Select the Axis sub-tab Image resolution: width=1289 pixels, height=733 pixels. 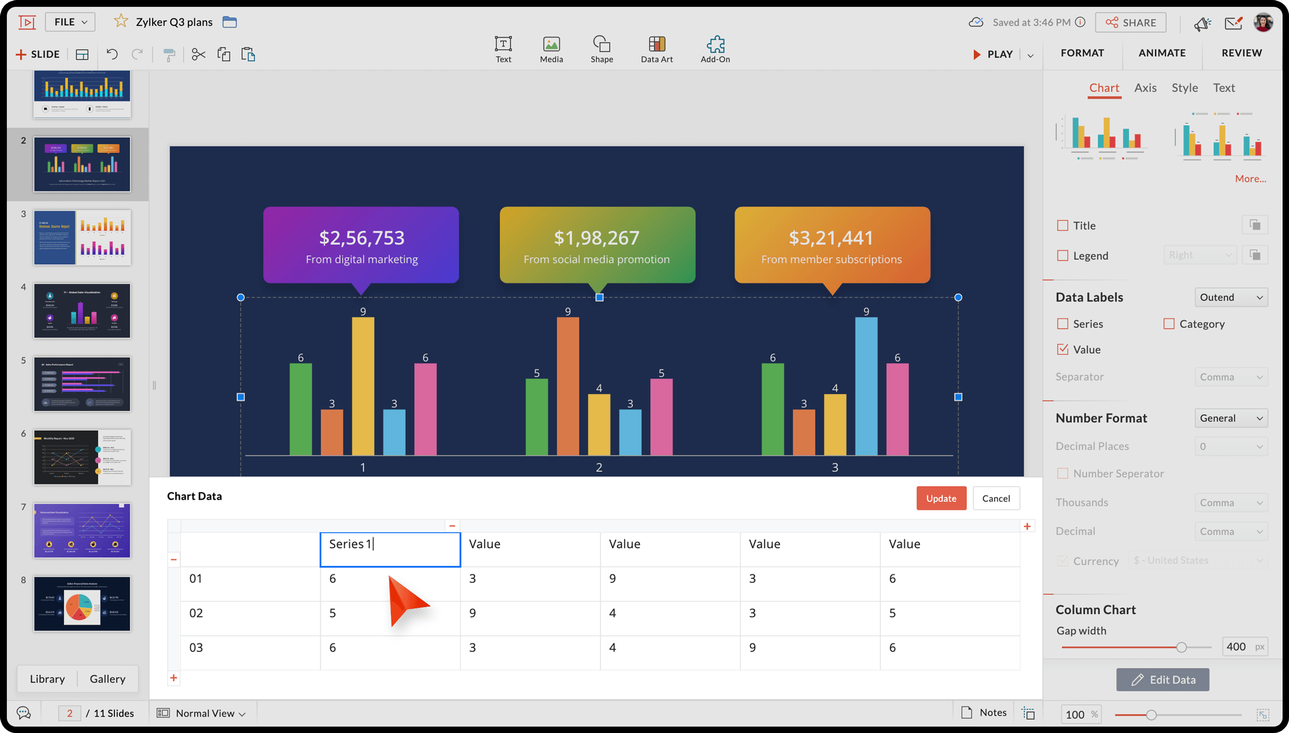[x=1145, y=88]
